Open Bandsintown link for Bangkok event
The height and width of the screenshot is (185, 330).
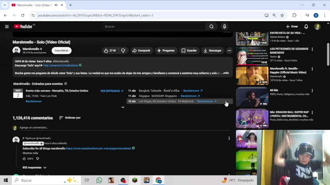pos(193,91)
